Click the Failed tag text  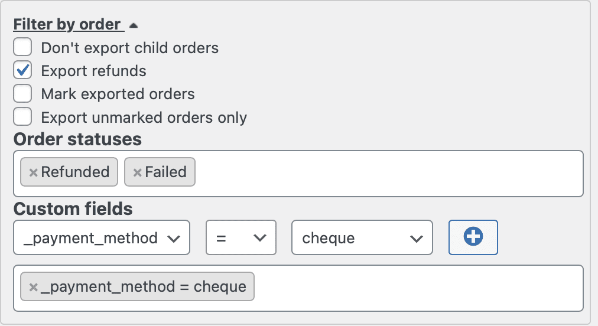pos(166,172)
